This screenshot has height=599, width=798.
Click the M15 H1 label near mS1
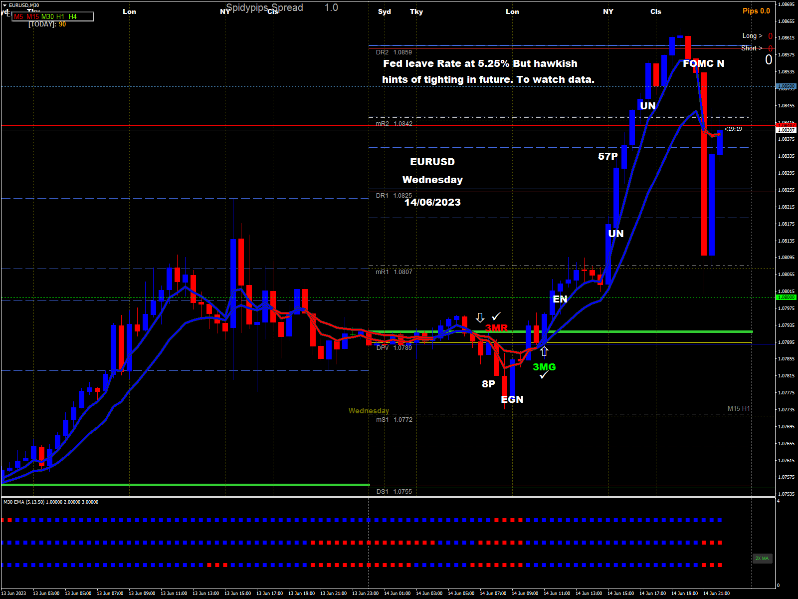tap(738, 409)
